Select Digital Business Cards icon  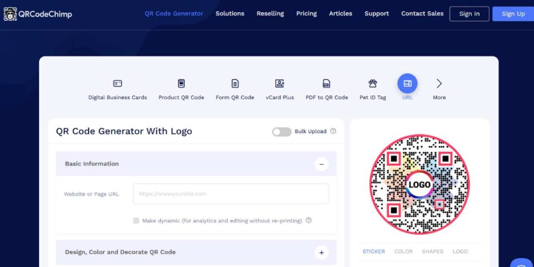pos(117,83)
